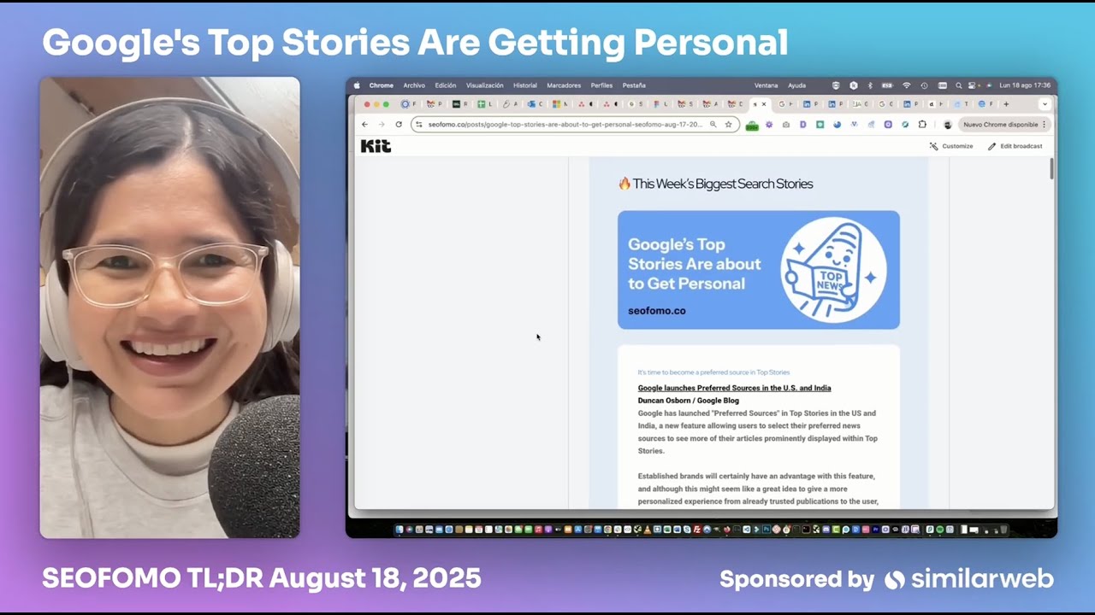Click the Apple logo menu
The width and height of the screenshot is (1095, 615).
[x=357, y=85]
